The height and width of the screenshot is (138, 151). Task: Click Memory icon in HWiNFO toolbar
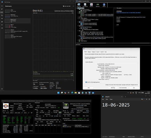(98, 5)
